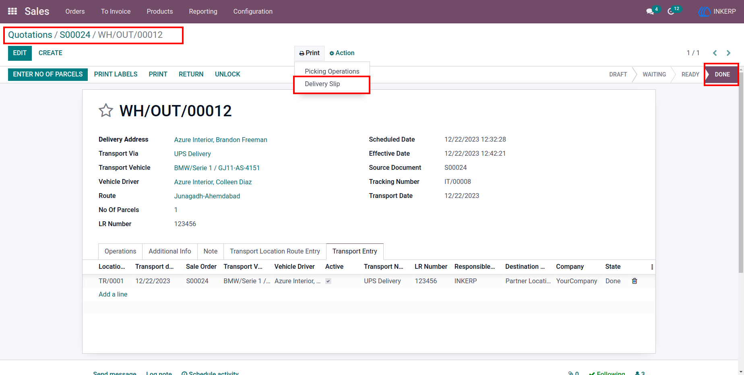Go to previous record arrow
744x375 pixels.
click(x=715, y=53)
